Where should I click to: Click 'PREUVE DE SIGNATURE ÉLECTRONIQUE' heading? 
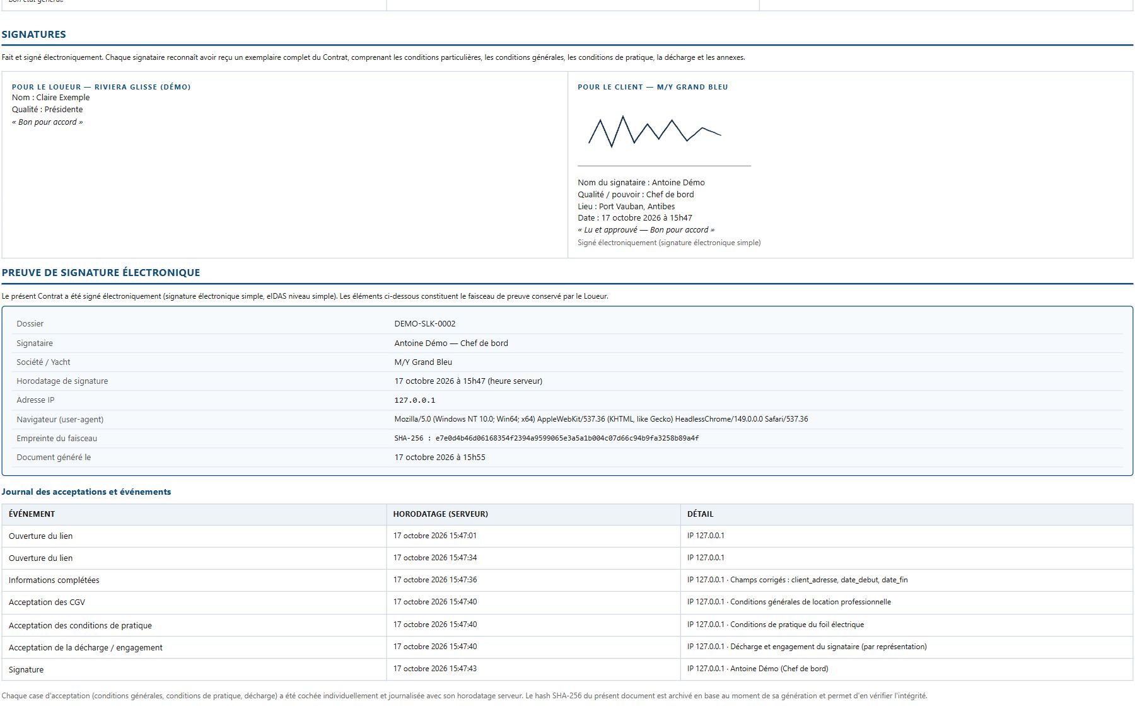[101, 272]
